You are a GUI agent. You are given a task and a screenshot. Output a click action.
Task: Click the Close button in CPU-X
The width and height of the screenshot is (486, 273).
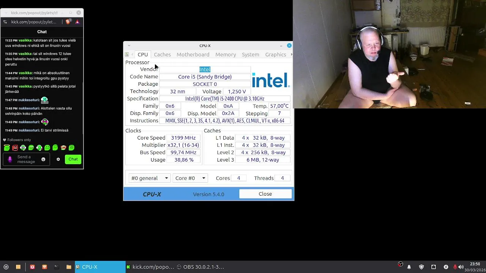click(x=265, y=194)
